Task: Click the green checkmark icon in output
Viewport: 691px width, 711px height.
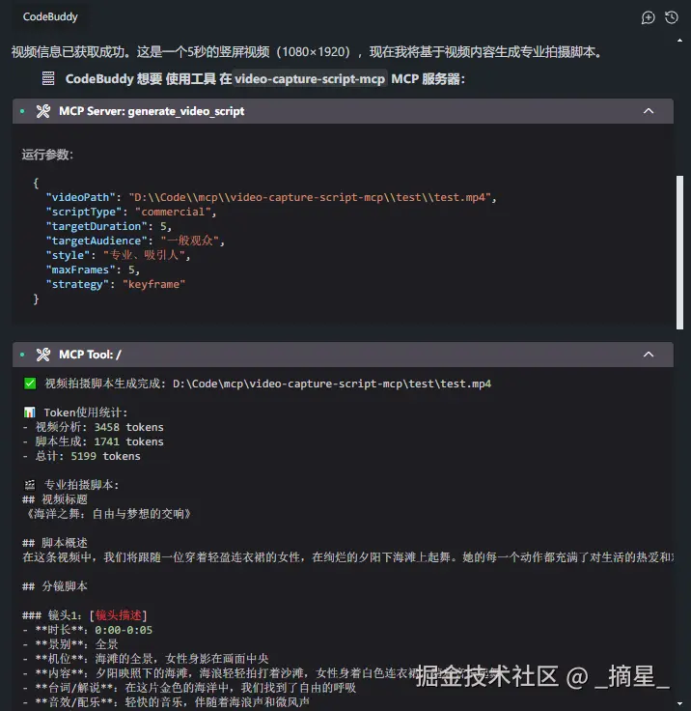Action: click(30, 384)
